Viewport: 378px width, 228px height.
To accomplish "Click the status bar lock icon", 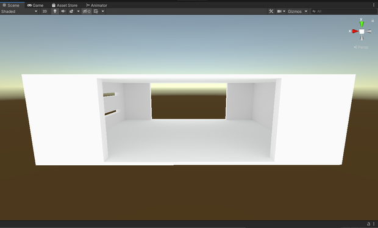I will click(x=368, y=224).
